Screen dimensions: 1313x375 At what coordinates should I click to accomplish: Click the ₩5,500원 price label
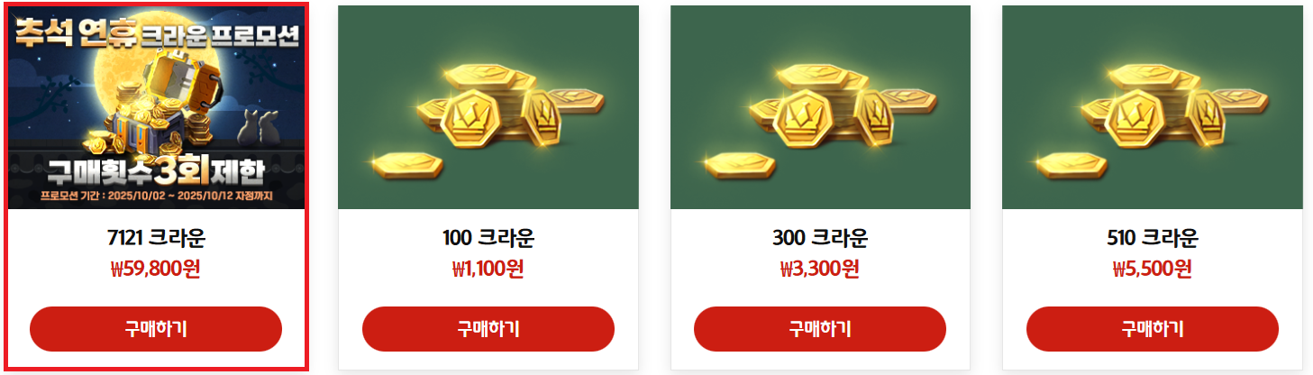tap(1153, 269)
